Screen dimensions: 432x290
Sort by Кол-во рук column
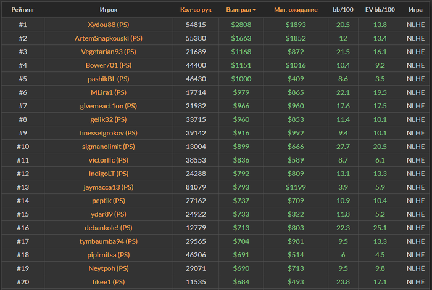coord(196,10)
